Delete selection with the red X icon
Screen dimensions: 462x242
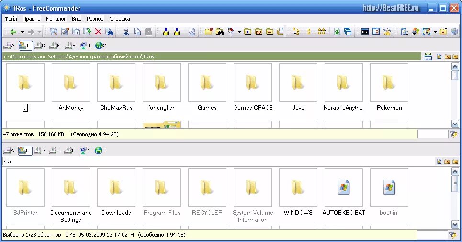(98, 32)
